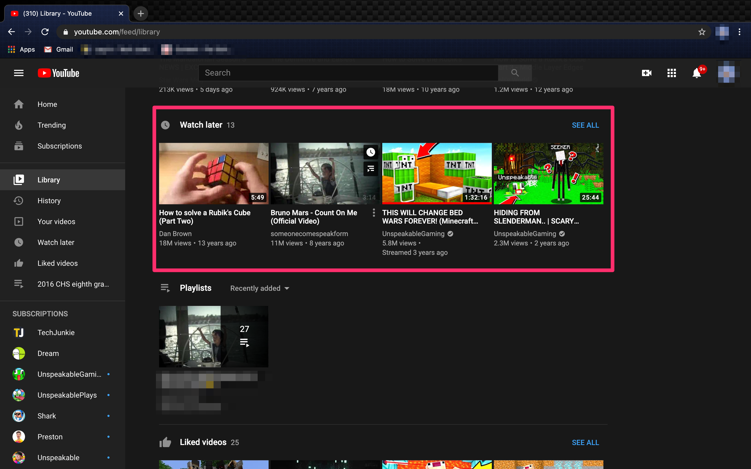Open the YouTube hamburger guide menu
751x469 pixels.
19,73
